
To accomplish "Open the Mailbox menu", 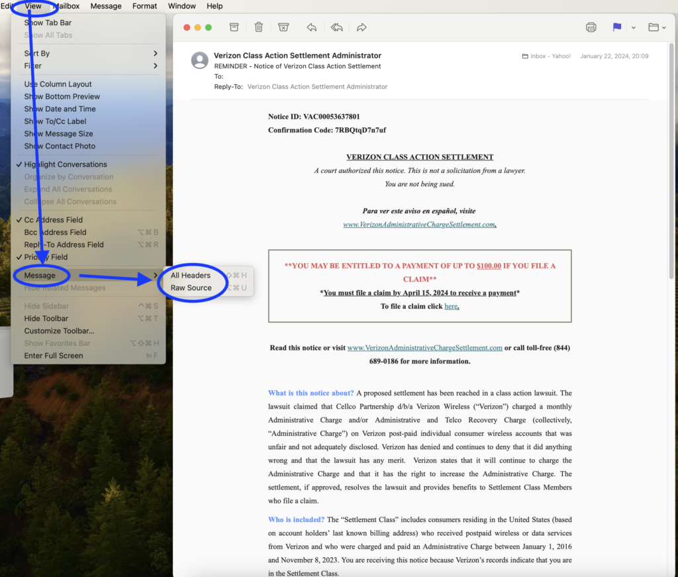I will pos(66,6).
